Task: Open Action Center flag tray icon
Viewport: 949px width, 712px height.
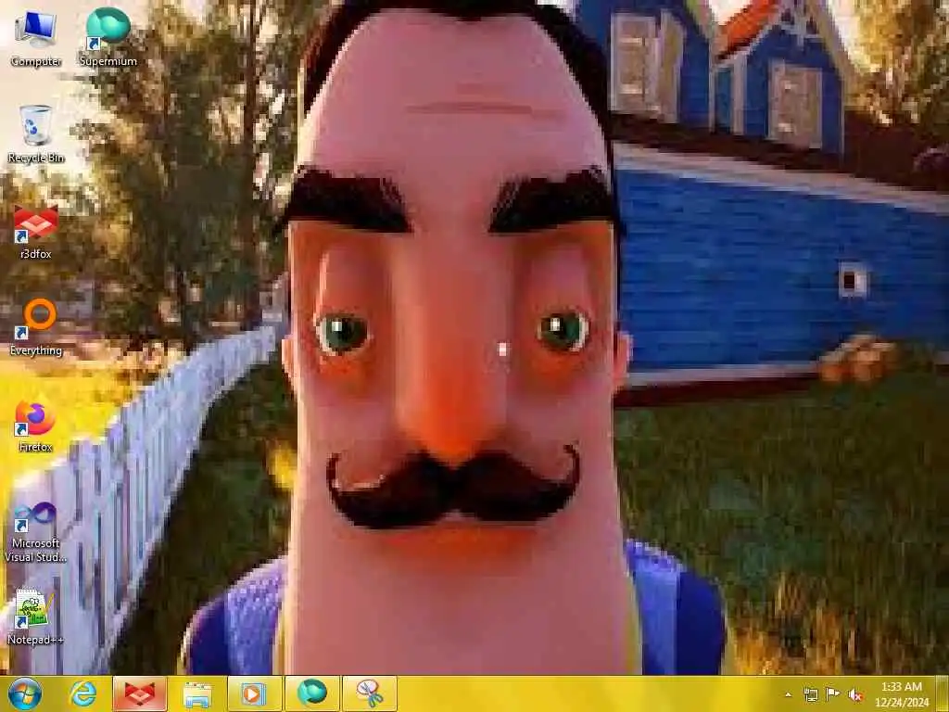Action: coord(833,695)
